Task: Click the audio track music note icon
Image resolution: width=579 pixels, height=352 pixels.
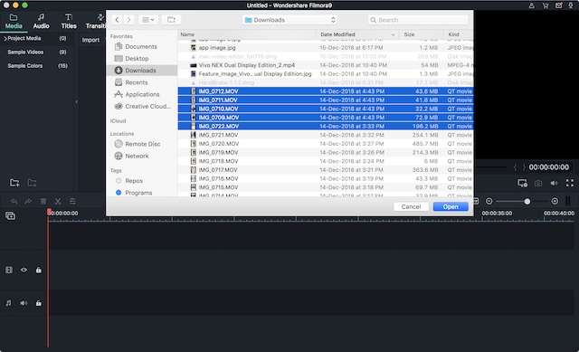Action: tap(8, 303)
